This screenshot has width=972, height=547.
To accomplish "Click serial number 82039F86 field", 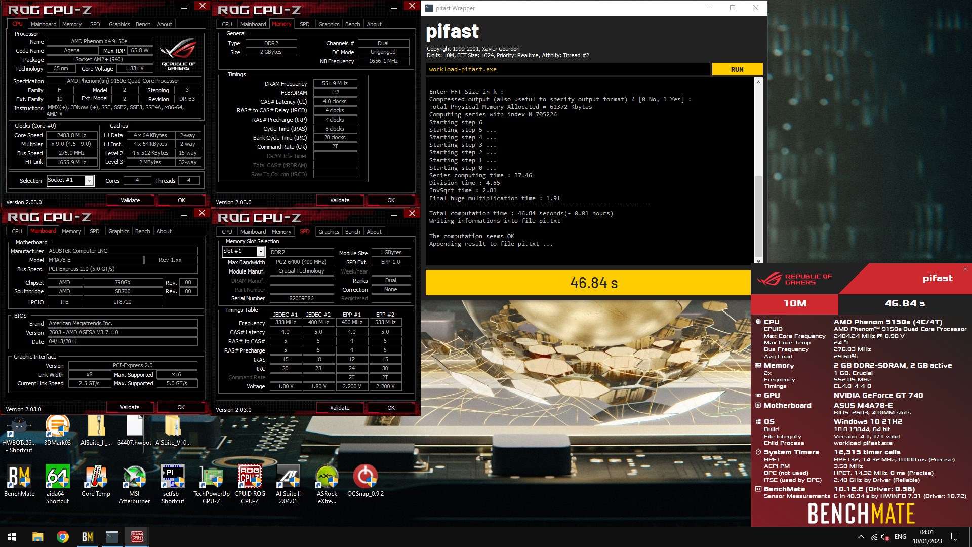I will (301, 299).
